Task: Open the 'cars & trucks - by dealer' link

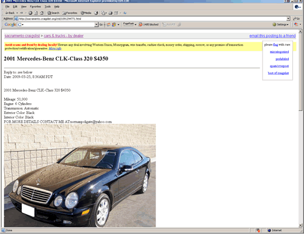Action: click(x=63, y=36)
